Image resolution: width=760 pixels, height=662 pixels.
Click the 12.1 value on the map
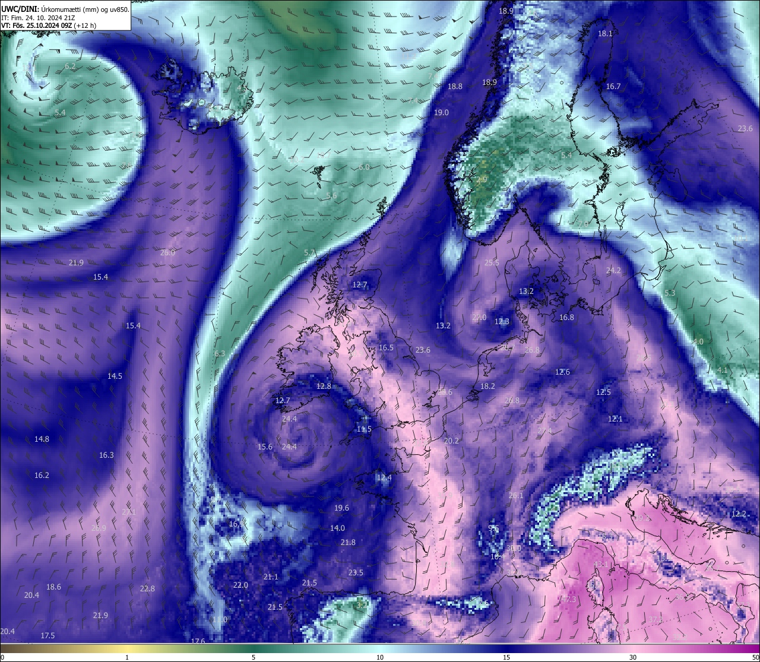pyautogui.click(x=615, y=419)
